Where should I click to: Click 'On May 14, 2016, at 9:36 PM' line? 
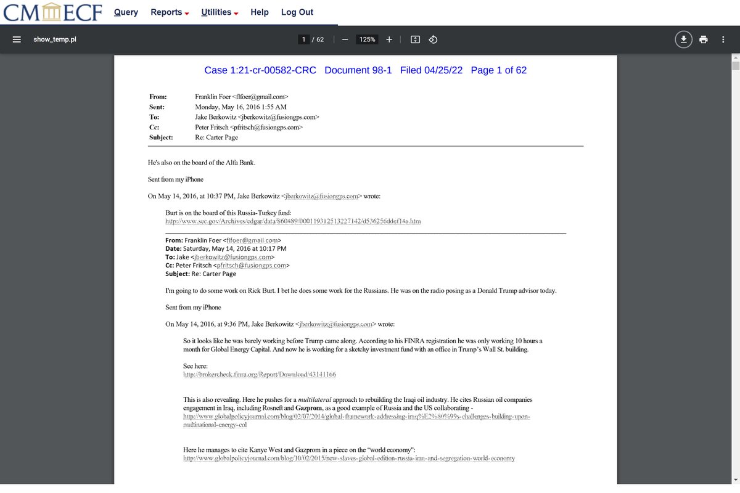click(x=280, y=324)
